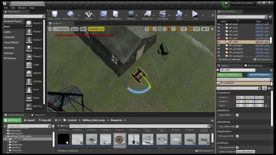
Task: Open Cinematics from the toolbar
Action: (x=162, y=15)
